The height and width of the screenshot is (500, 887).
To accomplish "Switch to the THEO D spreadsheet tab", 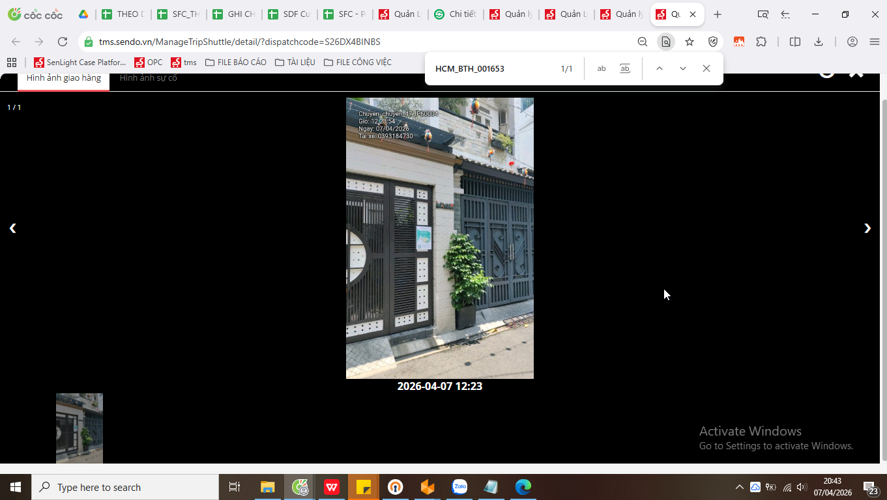I will [x=124, y=14].
